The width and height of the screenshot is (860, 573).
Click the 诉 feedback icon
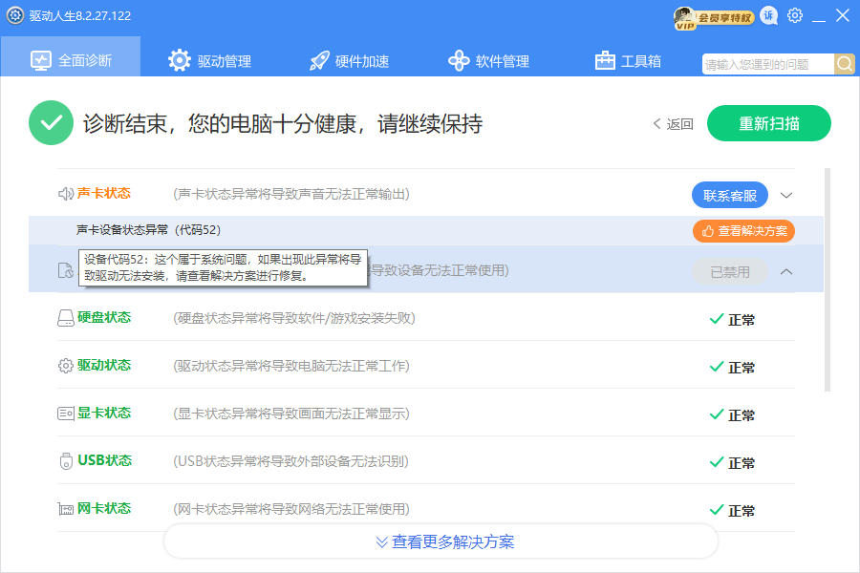click(769, 16)
